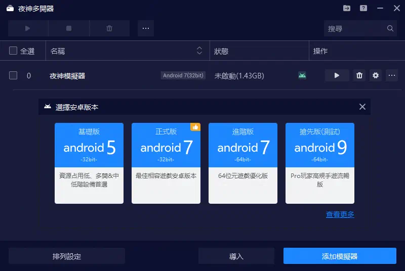Pick Android 9 64bit 搶先版 card
This screenshot has height=271, width=405.
[320, 163]
